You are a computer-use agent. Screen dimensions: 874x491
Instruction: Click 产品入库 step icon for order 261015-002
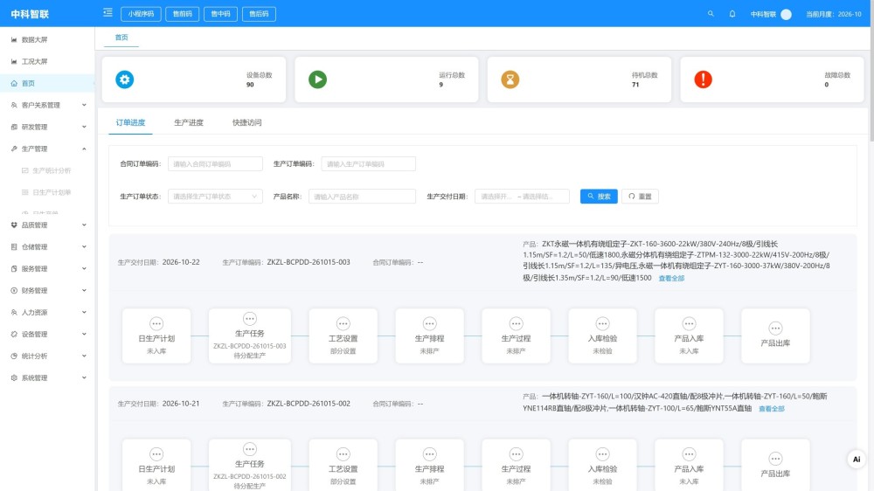pos(689,454)
